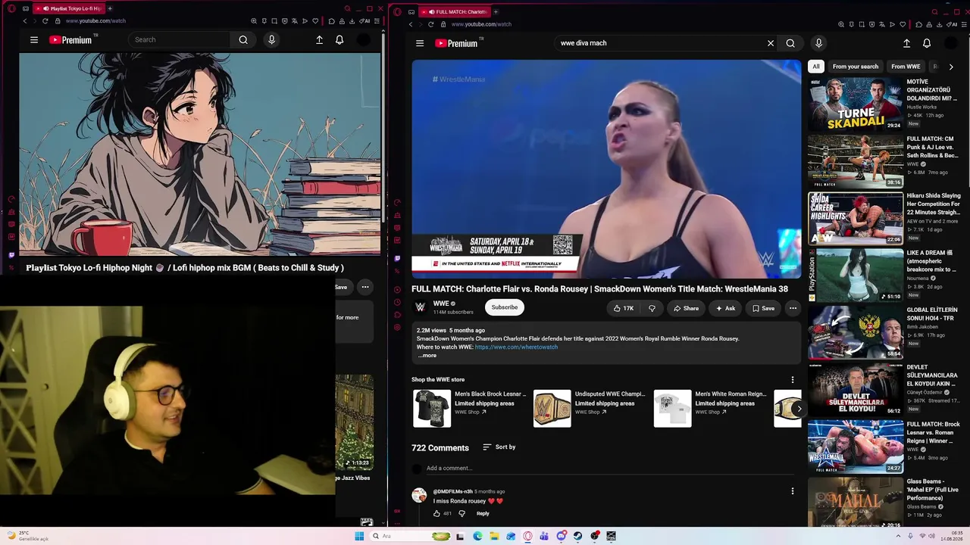Click the Ask button under the video

click(725, 308)
